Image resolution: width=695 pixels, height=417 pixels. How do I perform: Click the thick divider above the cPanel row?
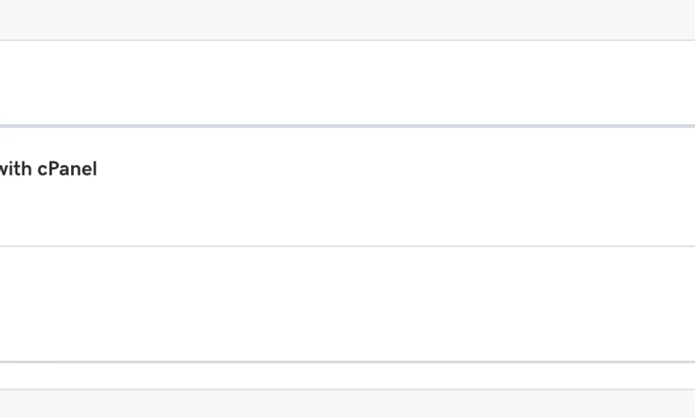click(x=347, y=126)
